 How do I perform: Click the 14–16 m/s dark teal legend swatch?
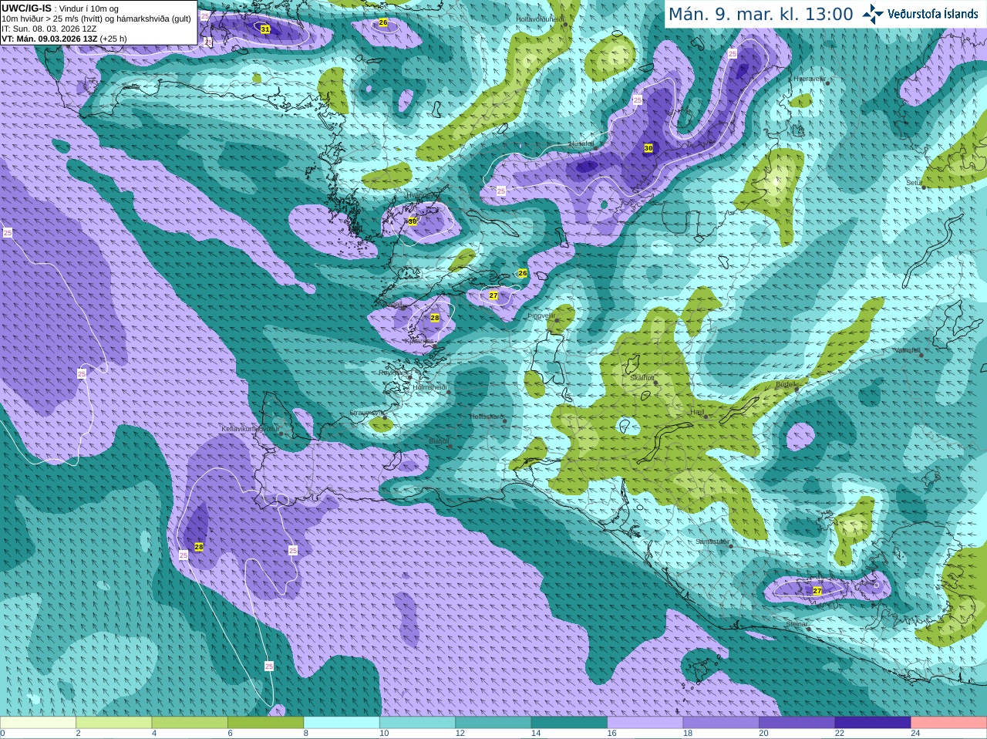pos(569,723)
